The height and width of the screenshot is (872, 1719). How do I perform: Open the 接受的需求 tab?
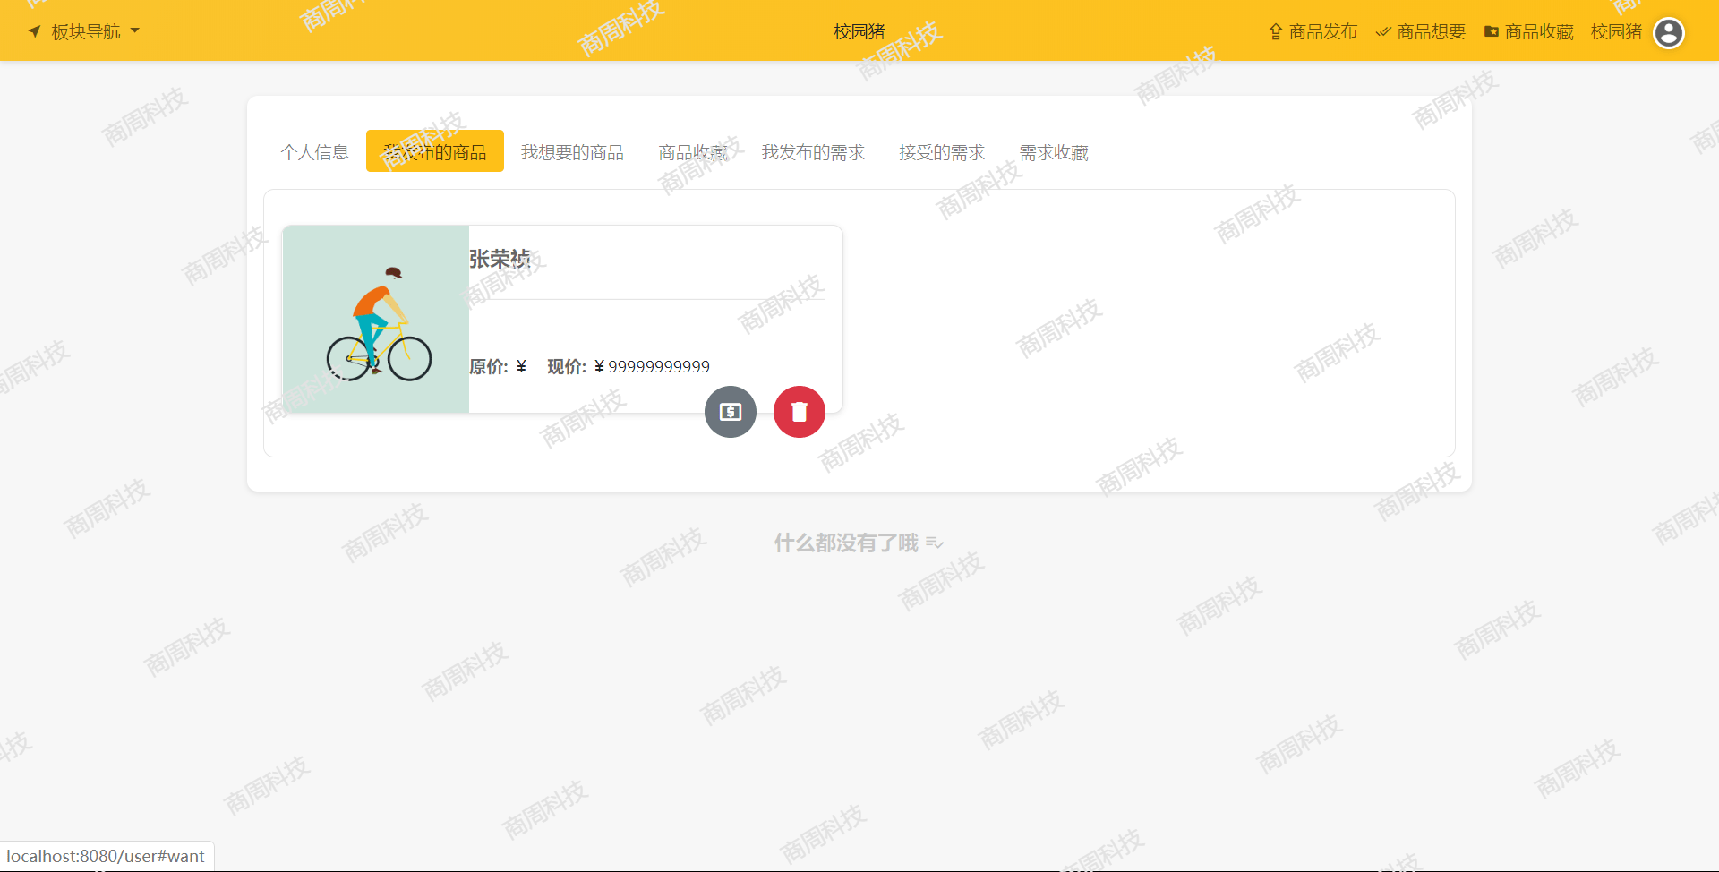(942, 152)
